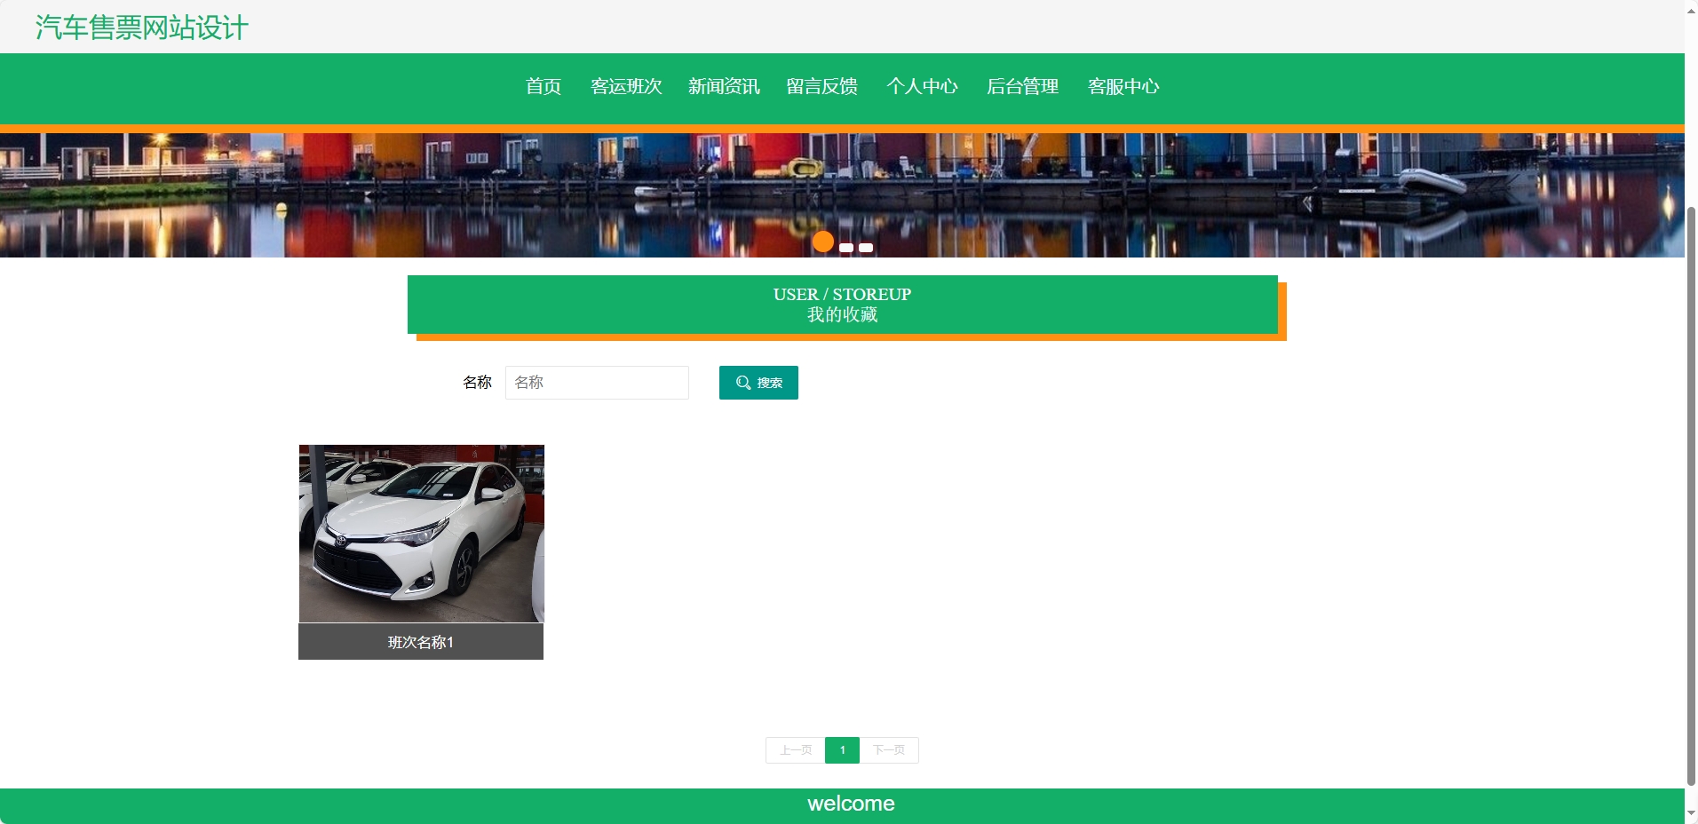1698x824 pixels.
Task: Go to the 首页 home page
Action: (543, 86)
